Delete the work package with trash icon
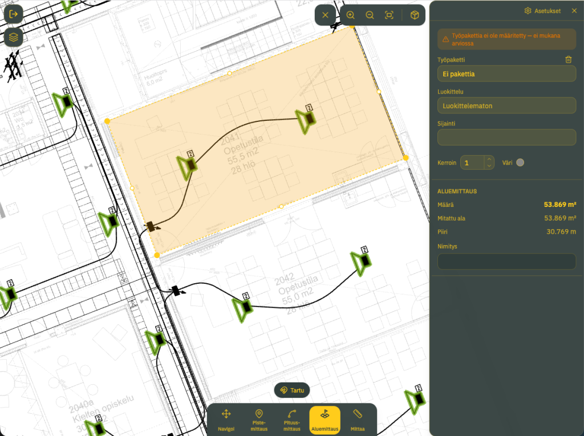Image resolution: width=584 pixels, height=436 pixels. [569, 60]
